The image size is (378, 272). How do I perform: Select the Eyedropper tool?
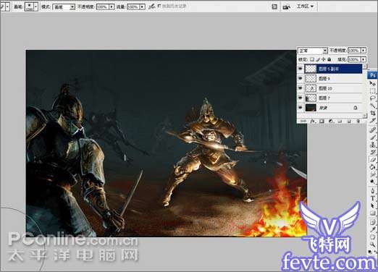373,229
